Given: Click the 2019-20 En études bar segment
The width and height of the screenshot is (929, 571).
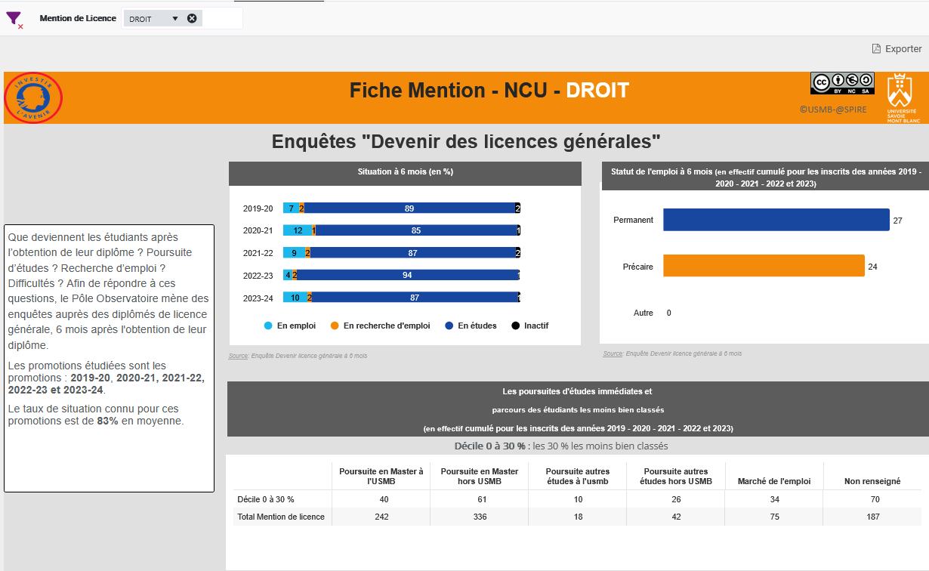Looking at the screenshot, I should (409, 208).
